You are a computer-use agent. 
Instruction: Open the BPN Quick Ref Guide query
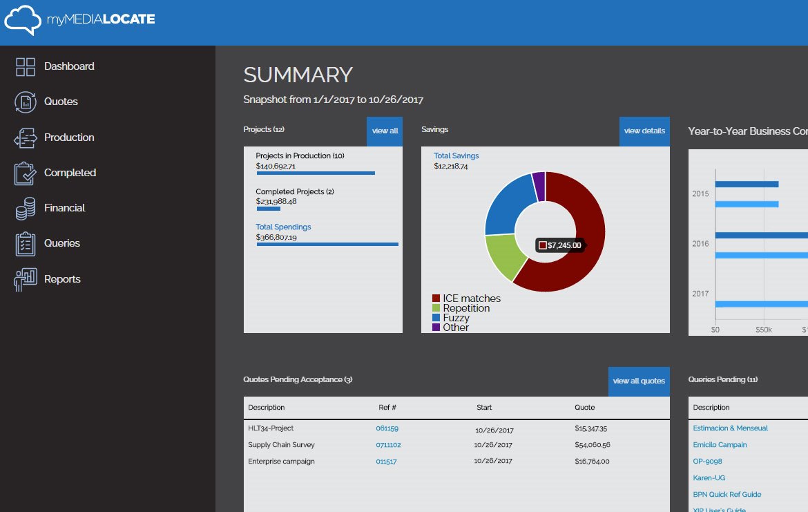click(x=727, y=494)
